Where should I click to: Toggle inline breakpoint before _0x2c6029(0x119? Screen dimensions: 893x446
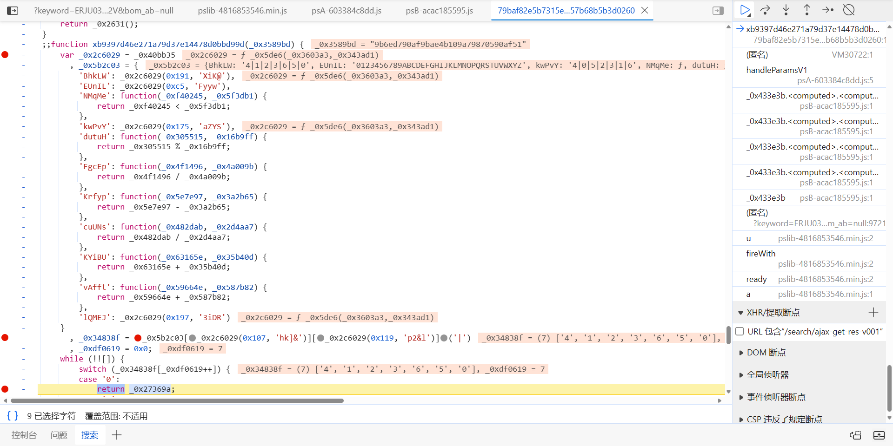[x=321, y=338]
